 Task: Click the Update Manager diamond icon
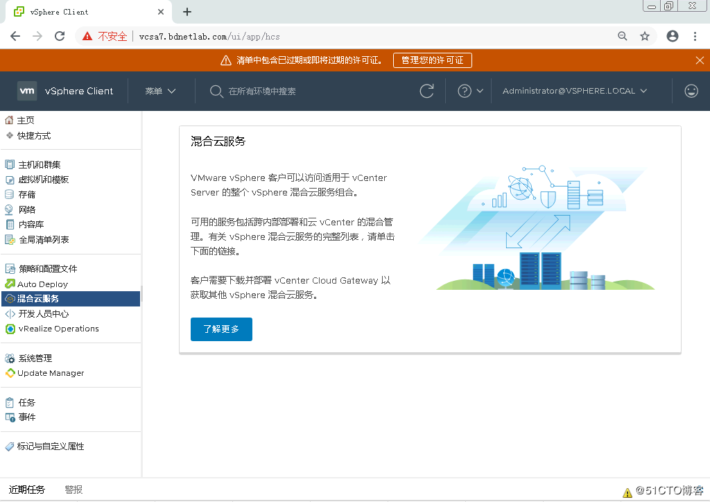click(x=10, y=373)
